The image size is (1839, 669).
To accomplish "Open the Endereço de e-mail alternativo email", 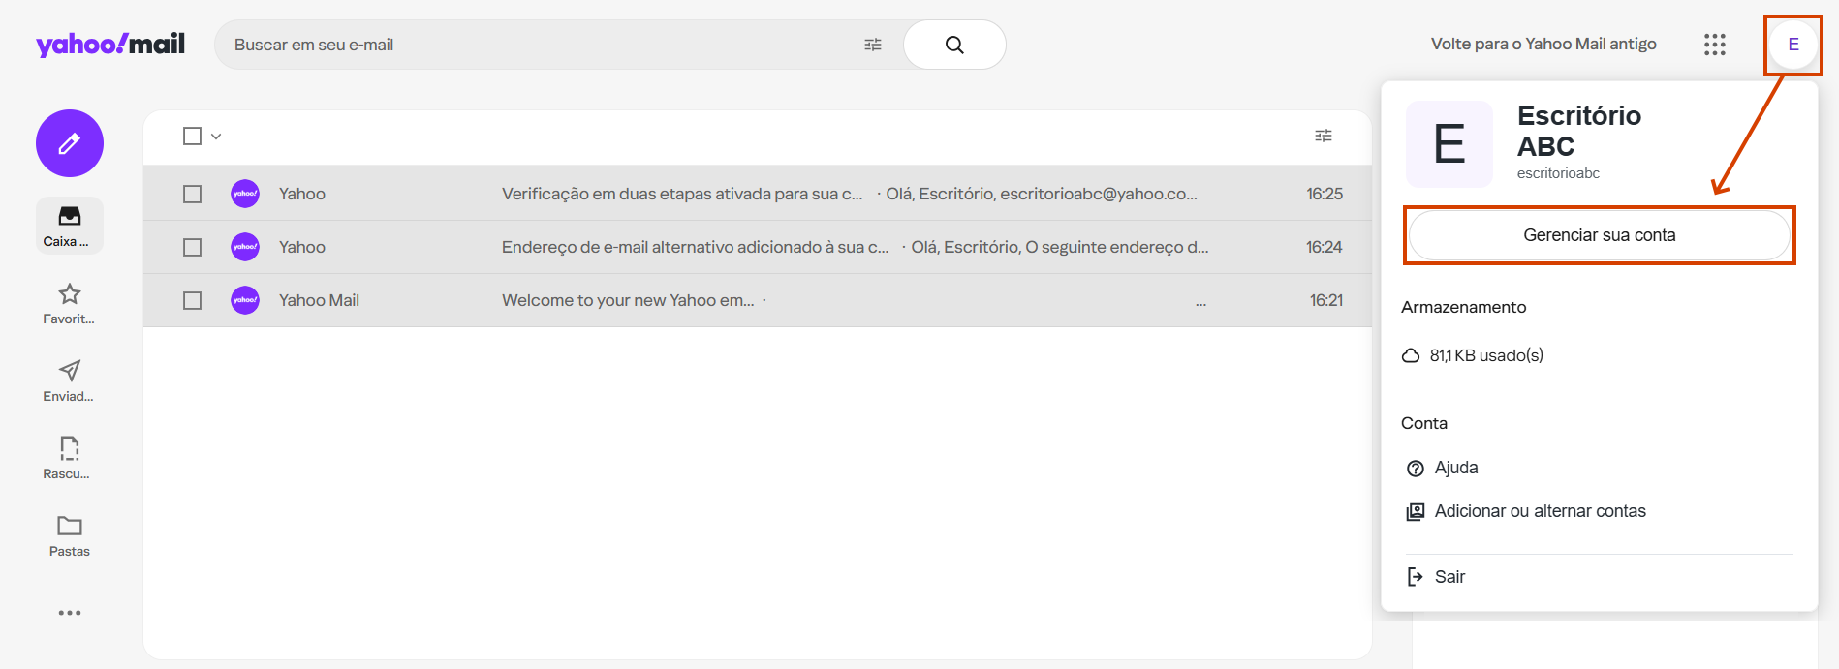I will tap(758, 247).
